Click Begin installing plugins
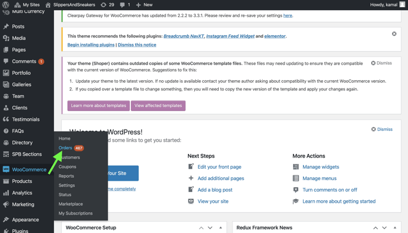 (91, 45)
